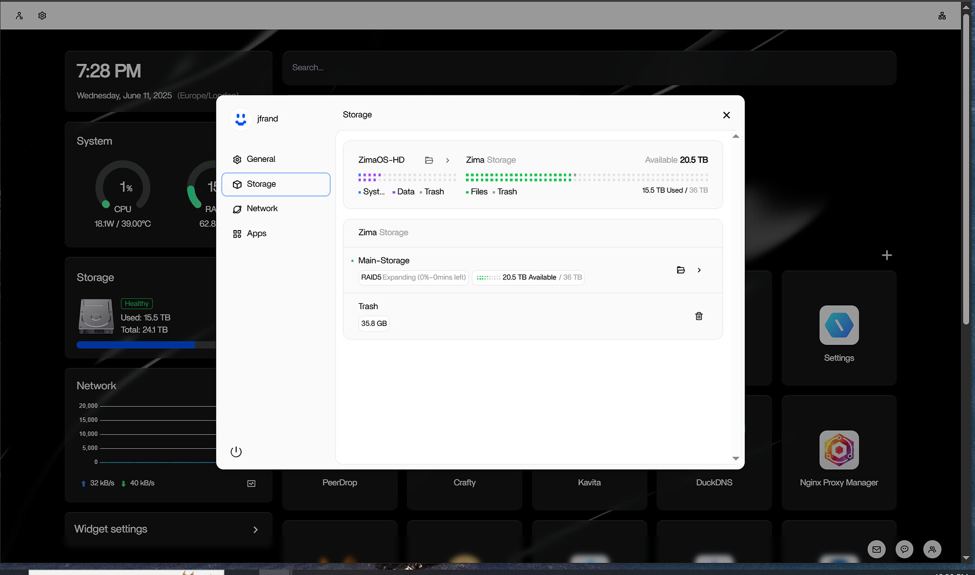Screen dimensions: 975x575
Task: Click the mail icon at bottom right
Action: tap(876, 549)
